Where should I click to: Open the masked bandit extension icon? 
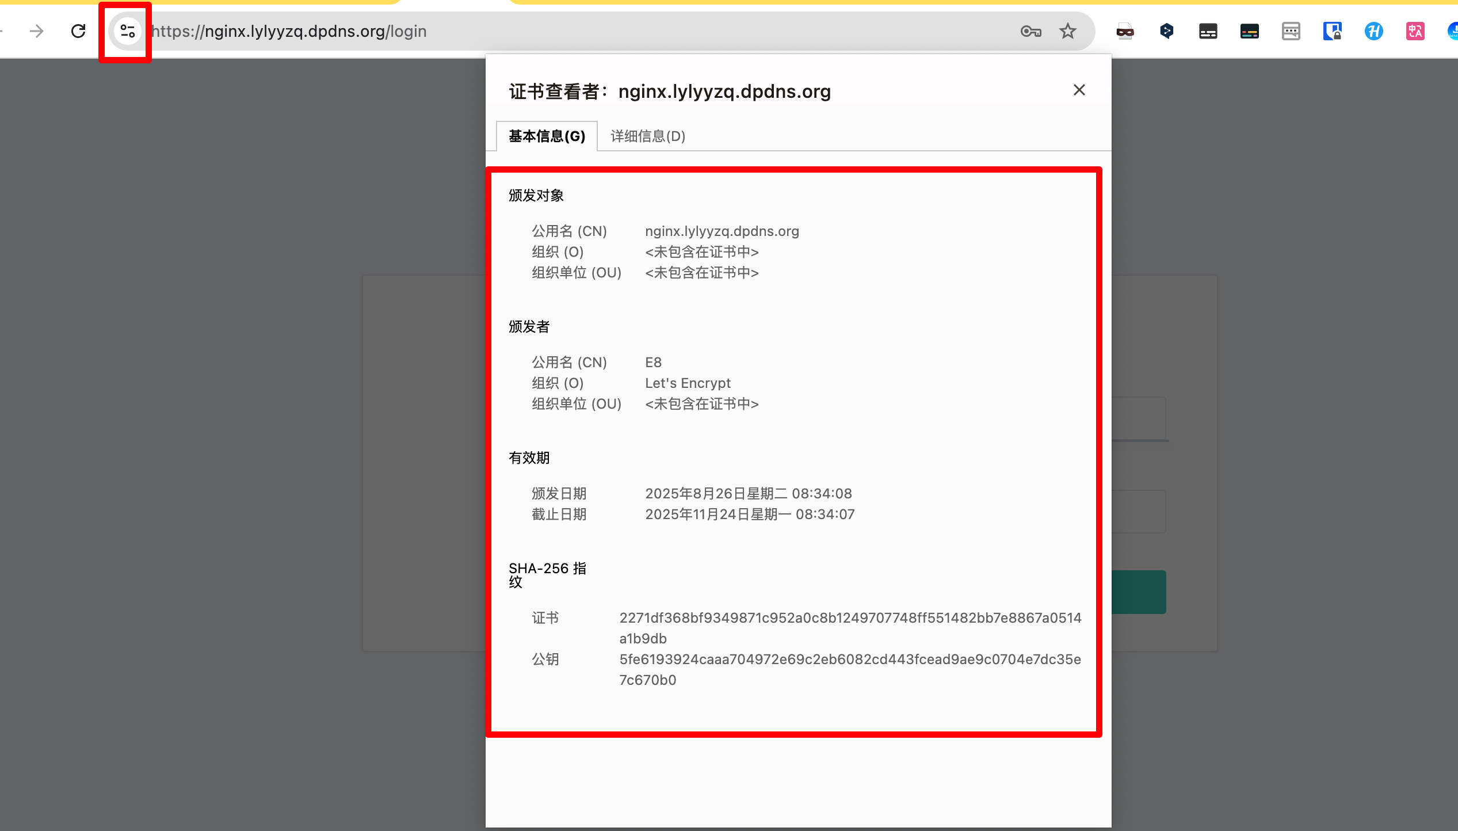[1125, 31]
